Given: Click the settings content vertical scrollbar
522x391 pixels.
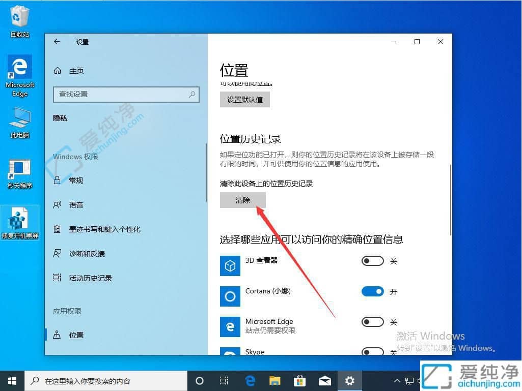Looking at the screenshot, I should pos(450,199).
